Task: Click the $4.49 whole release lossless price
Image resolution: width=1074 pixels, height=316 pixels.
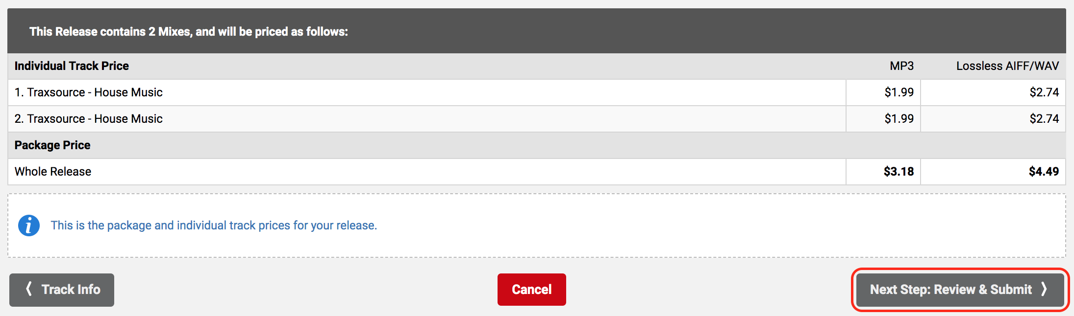Action: pyautogui.click(x=1044, y=172)
